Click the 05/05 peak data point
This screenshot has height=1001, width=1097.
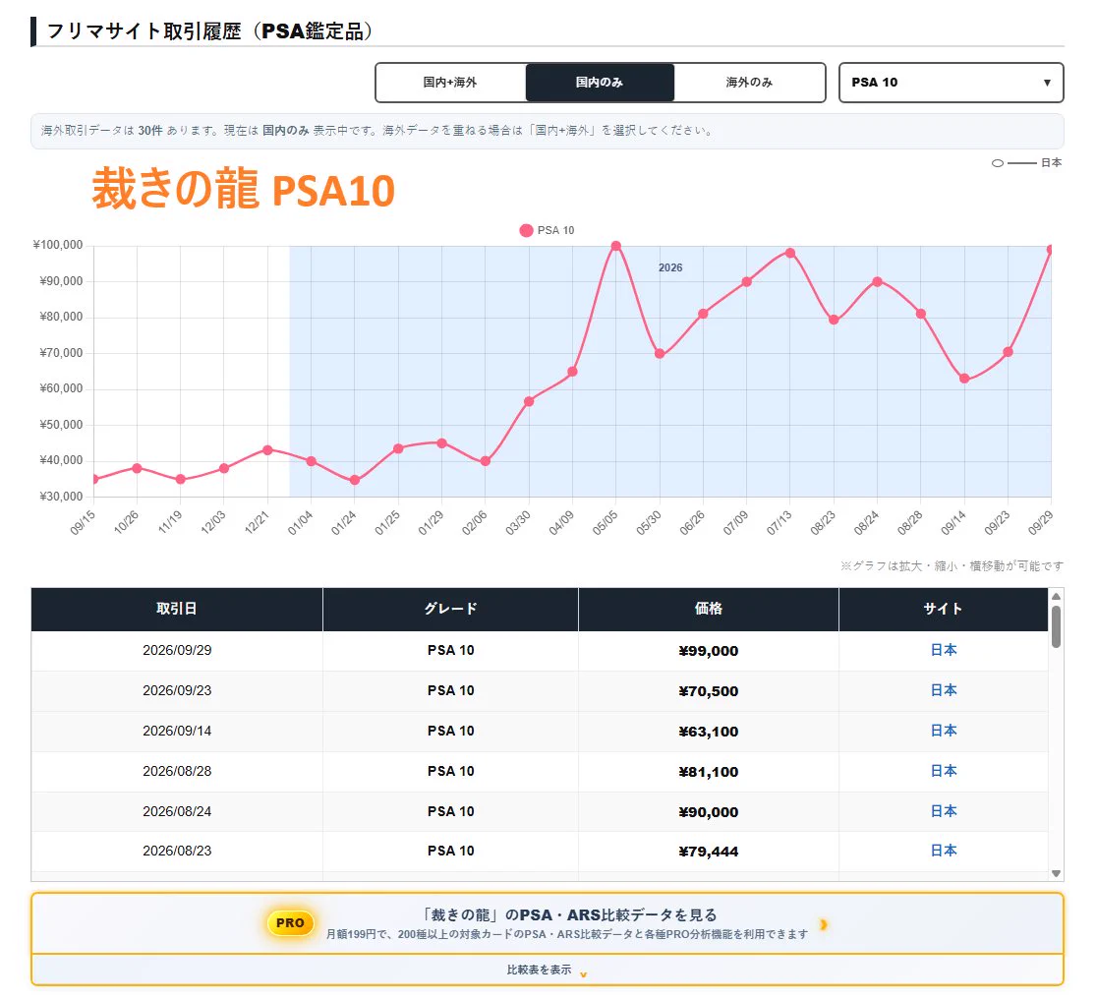(615, 246)
